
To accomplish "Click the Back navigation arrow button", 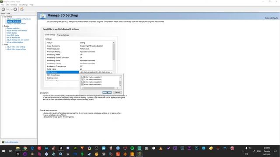I will 3,9.
